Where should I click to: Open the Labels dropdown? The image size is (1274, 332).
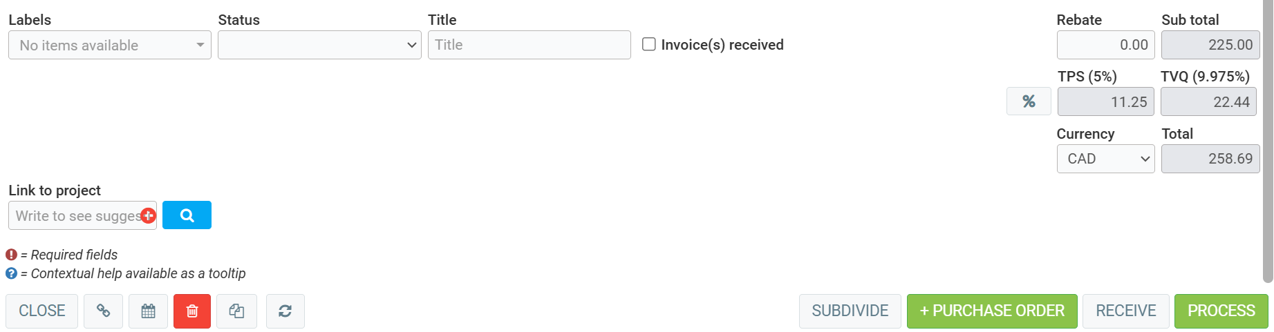109,46
